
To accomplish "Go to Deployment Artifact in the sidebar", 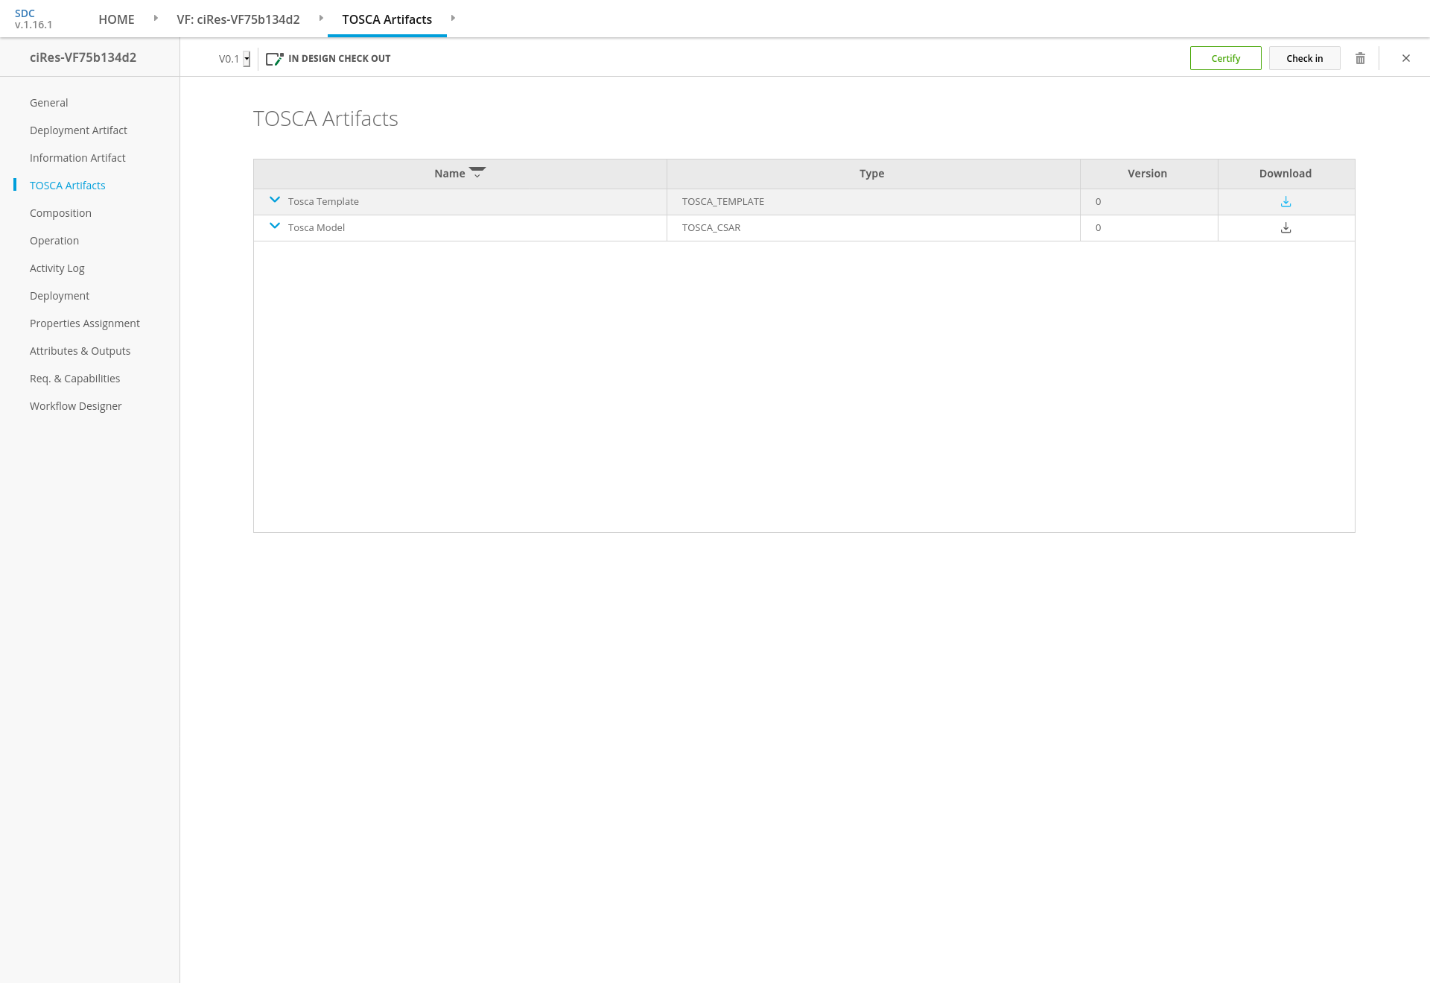I will tap(78, 130).
